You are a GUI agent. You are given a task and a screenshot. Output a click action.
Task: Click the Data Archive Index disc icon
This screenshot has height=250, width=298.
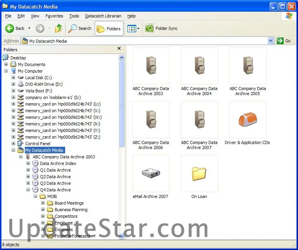(35, 163)
